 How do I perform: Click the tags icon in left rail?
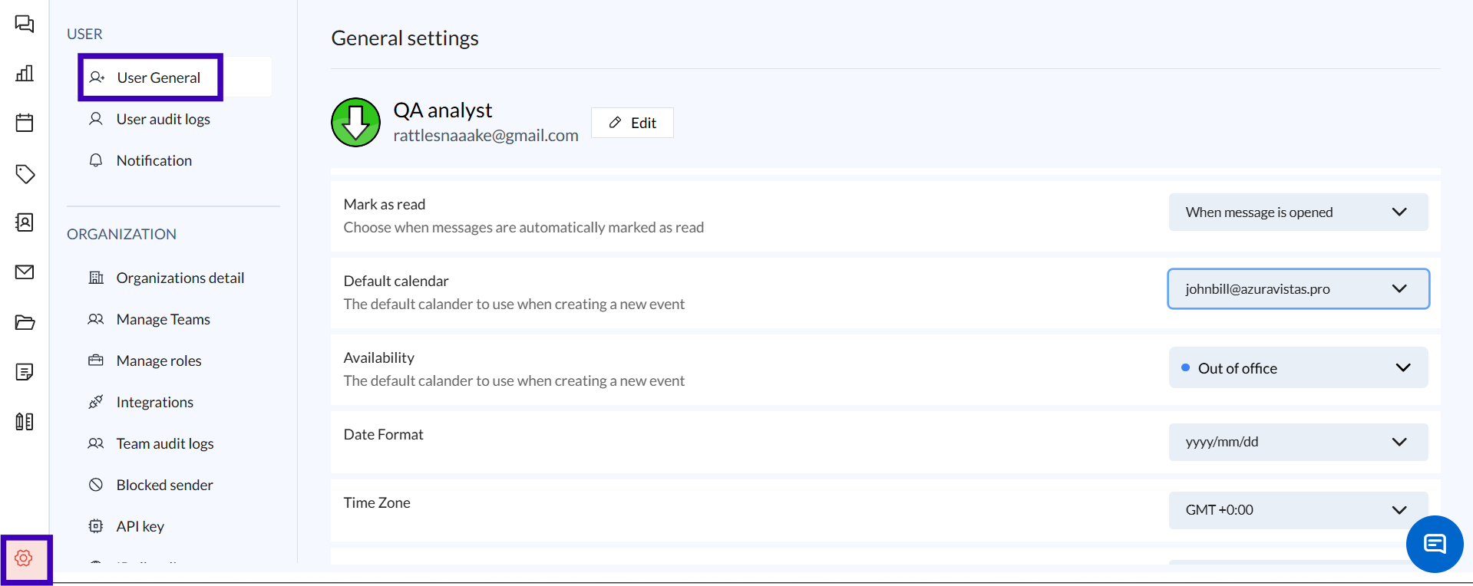coord(25,174)
